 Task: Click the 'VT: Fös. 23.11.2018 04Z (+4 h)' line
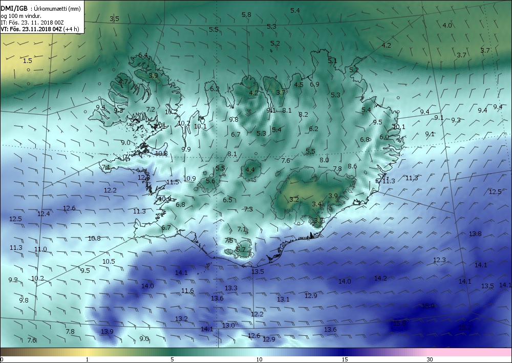click(40, 29)
